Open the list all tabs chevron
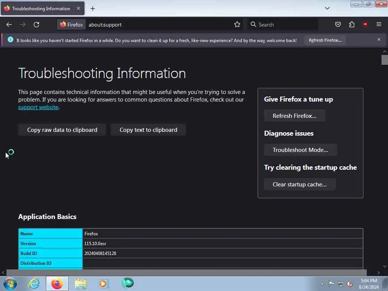 (x=327, y=8)
